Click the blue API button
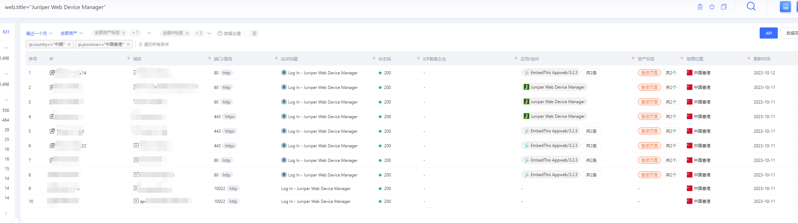798x223 pixels. (x=768, y=33)
